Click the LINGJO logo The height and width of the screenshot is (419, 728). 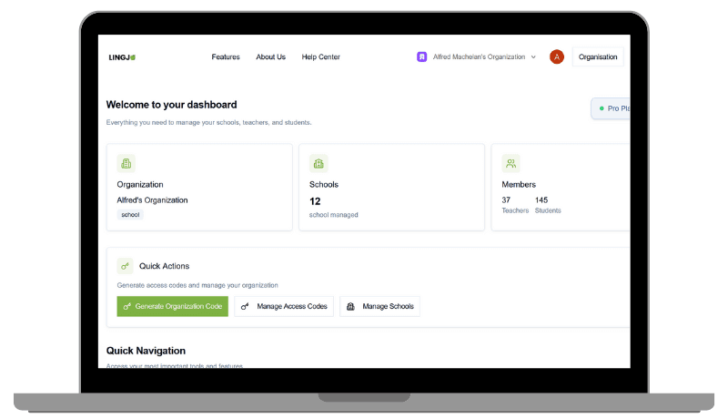[x=121, y=57]
